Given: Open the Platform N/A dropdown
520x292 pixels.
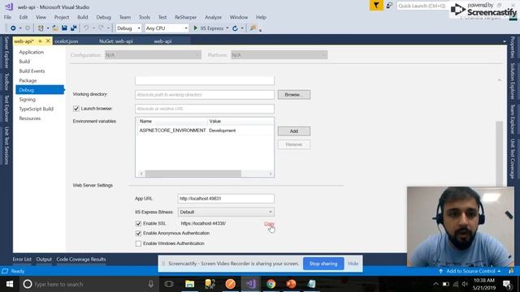Looking at the screenshot, I should tap(279, 55).
